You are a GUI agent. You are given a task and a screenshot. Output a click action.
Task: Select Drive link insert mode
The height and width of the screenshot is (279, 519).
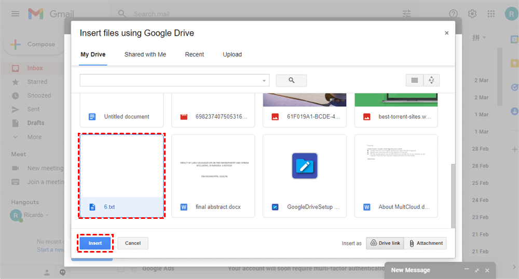385,243
